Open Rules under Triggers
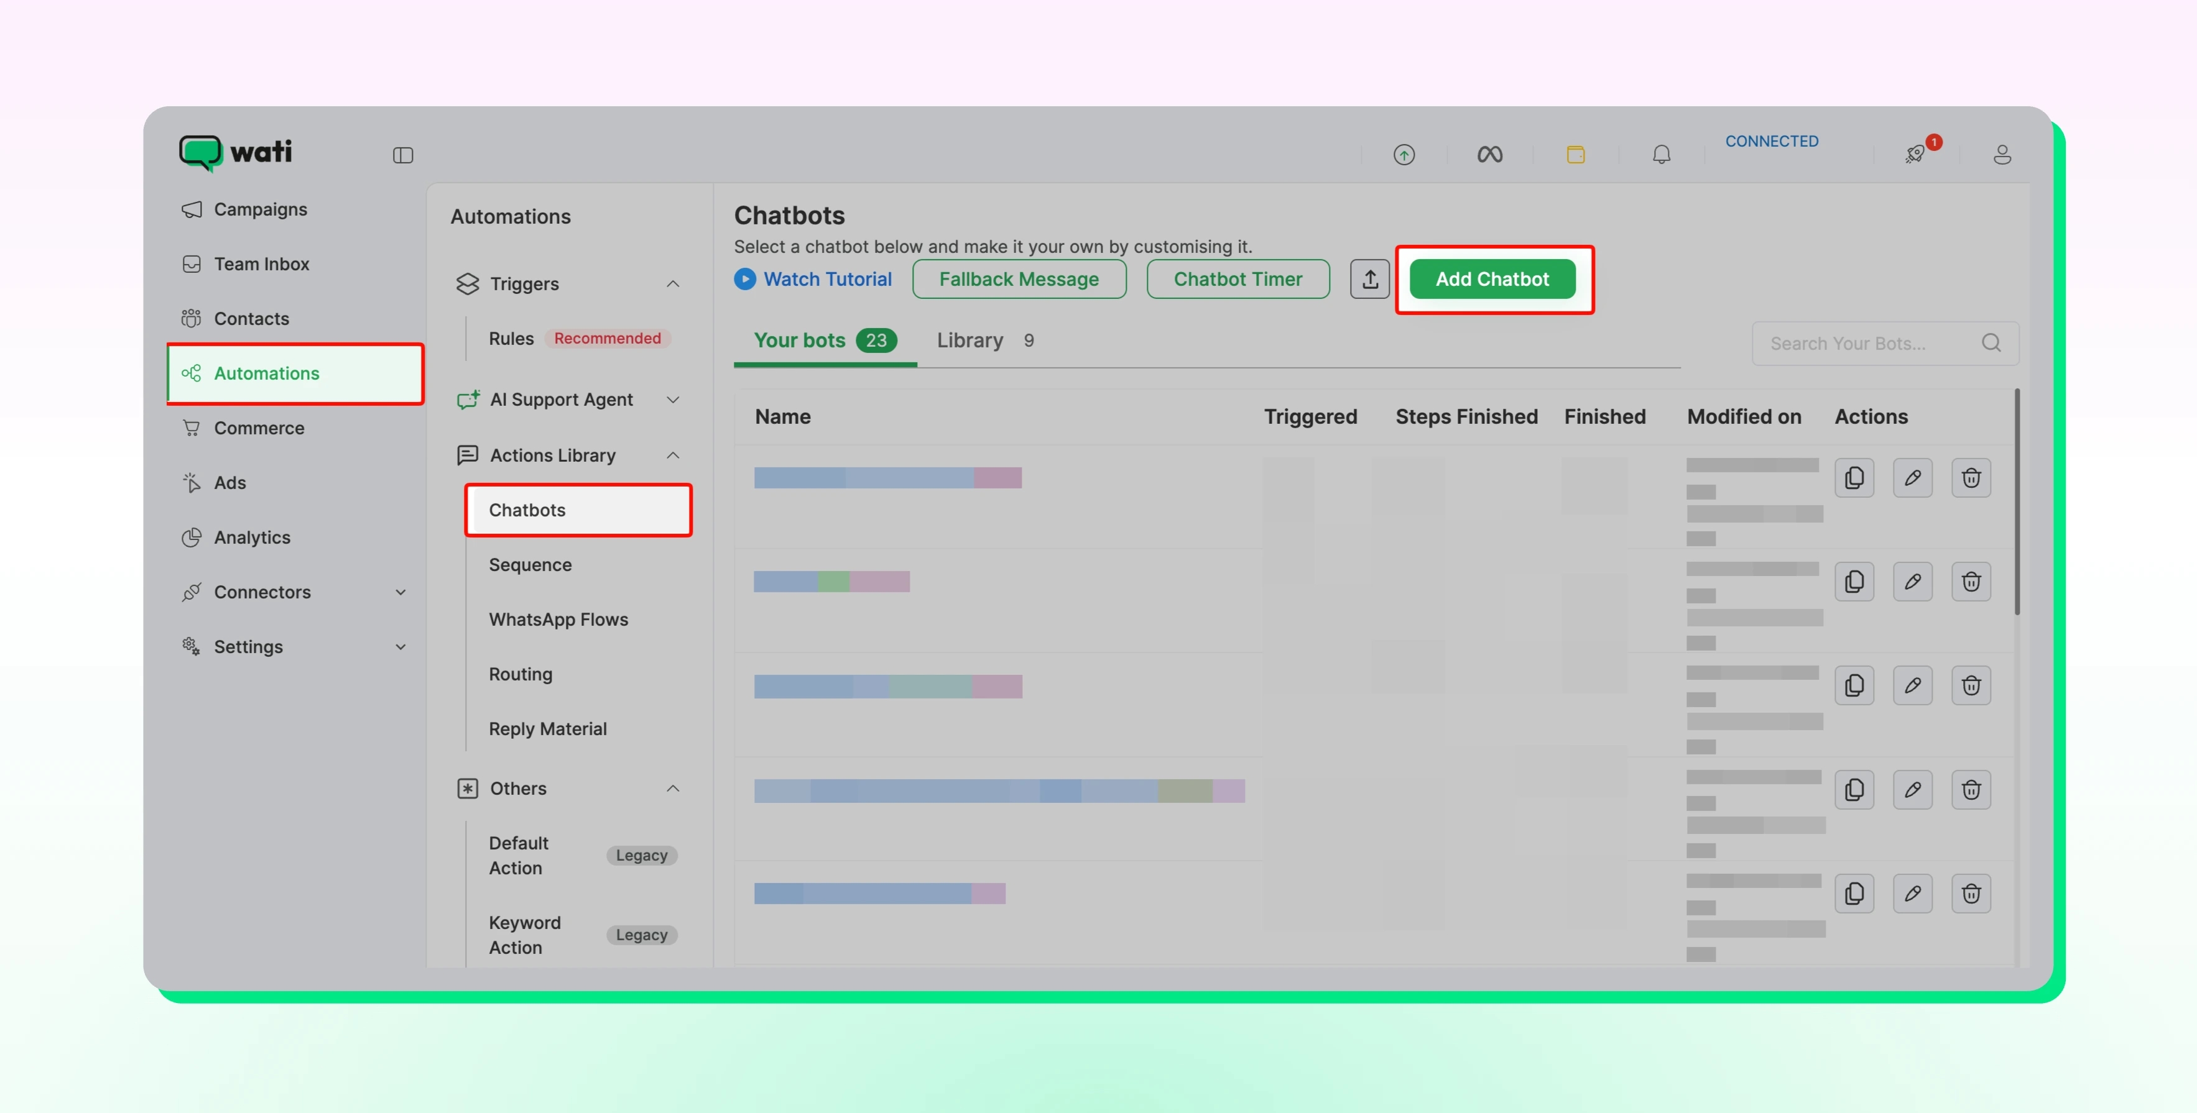Image resolution: width=2197 pixels, height=1113 pixels. (511, 338)
